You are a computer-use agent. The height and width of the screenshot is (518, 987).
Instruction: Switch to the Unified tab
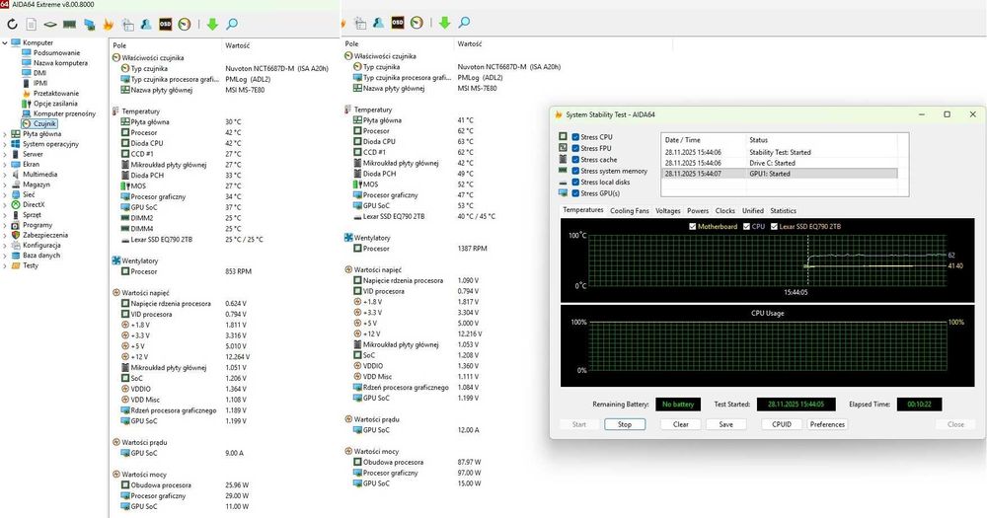click(753, 211)
